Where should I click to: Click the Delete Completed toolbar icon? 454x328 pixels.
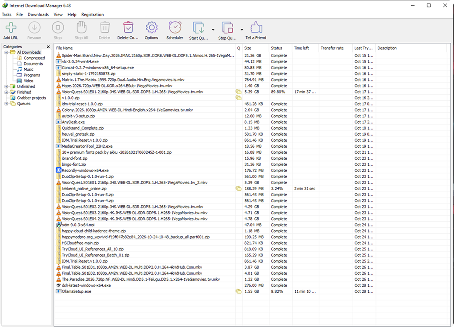click(128, 27)
